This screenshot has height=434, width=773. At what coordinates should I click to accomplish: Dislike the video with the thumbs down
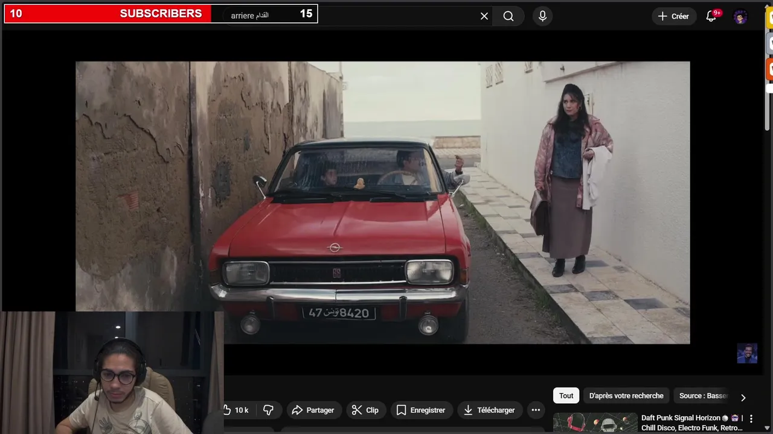[x=268, y=410]
